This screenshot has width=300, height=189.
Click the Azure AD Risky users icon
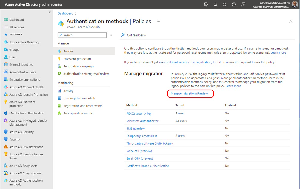click(x=6, y=166)
